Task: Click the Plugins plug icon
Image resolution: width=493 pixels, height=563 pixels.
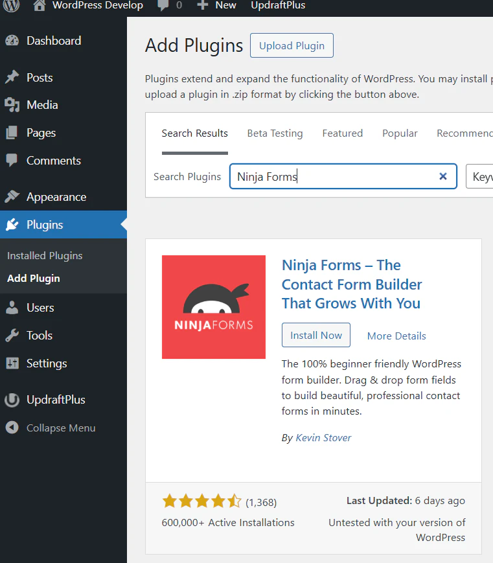Action: (12, 224)
